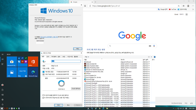Screen dimensions: 196x110
Task: Select Adobe Acrobat DC in programs list
Action: pos(91,64)
